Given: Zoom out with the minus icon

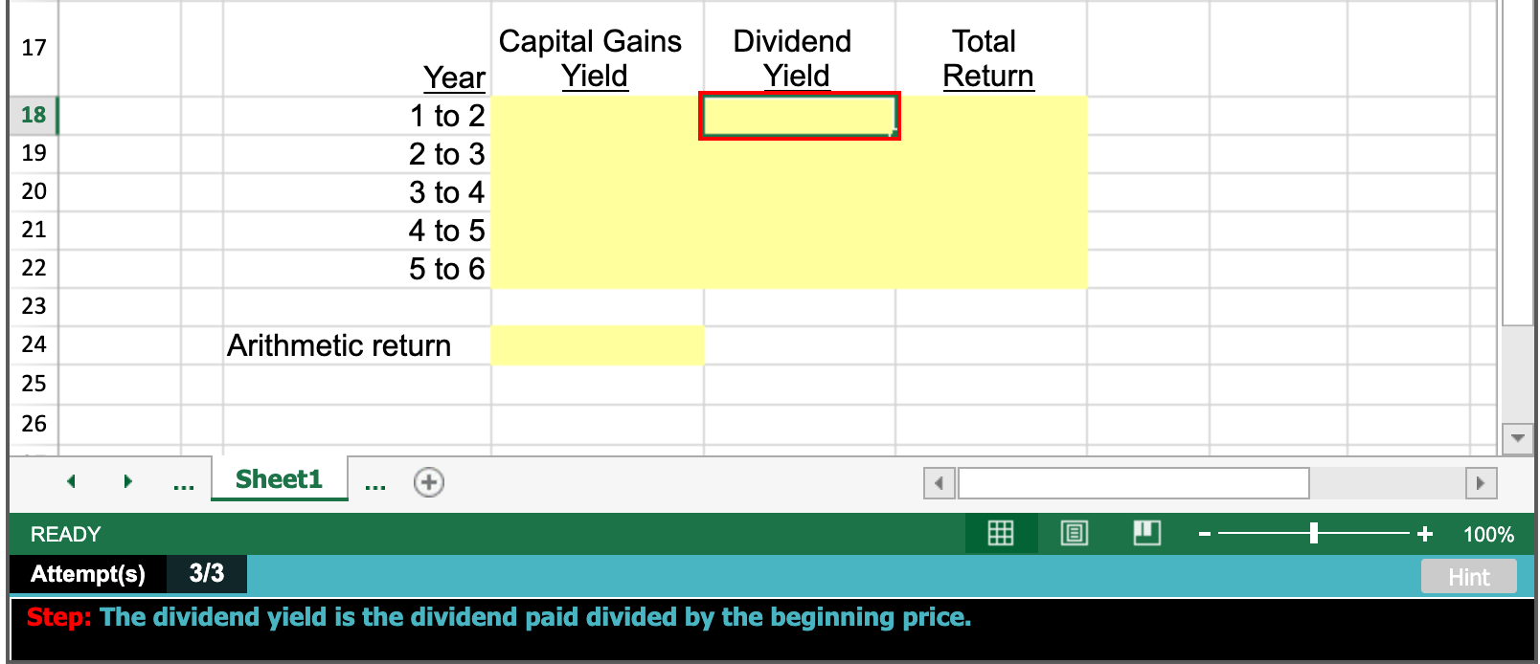Looking at the screenshot, I should tap(1205, 534).
